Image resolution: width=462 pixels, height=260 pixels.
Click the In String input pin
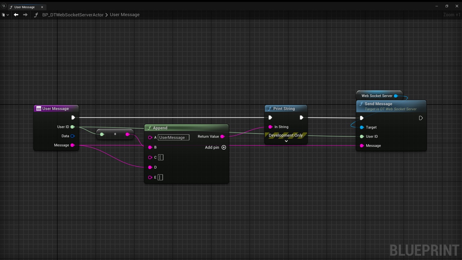click(270, 127)
